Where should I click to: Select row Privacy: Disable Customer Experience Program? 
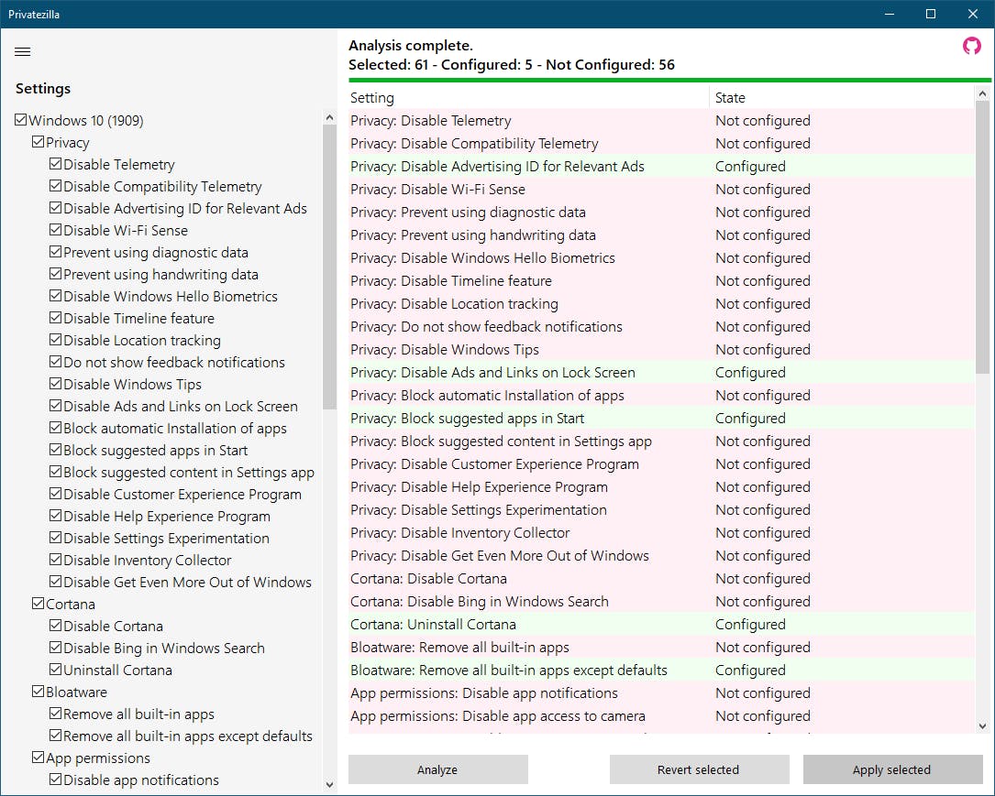coord(661,463)
